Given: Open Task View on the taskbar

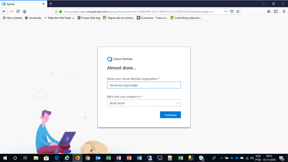Looking at the screenshot, I should [25, 158].
